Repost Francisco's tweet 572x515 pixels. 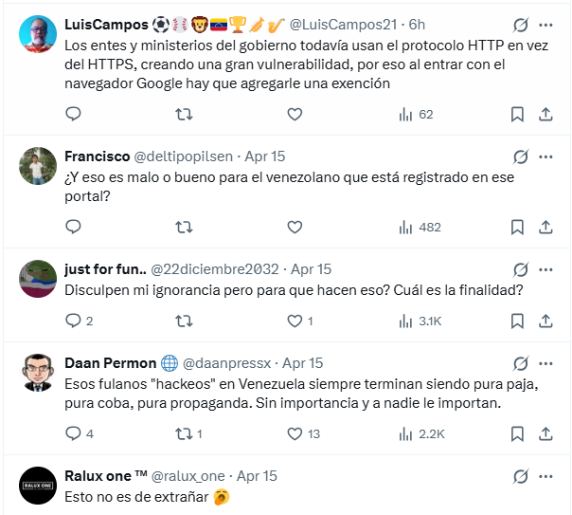click(x=185, y=227)
